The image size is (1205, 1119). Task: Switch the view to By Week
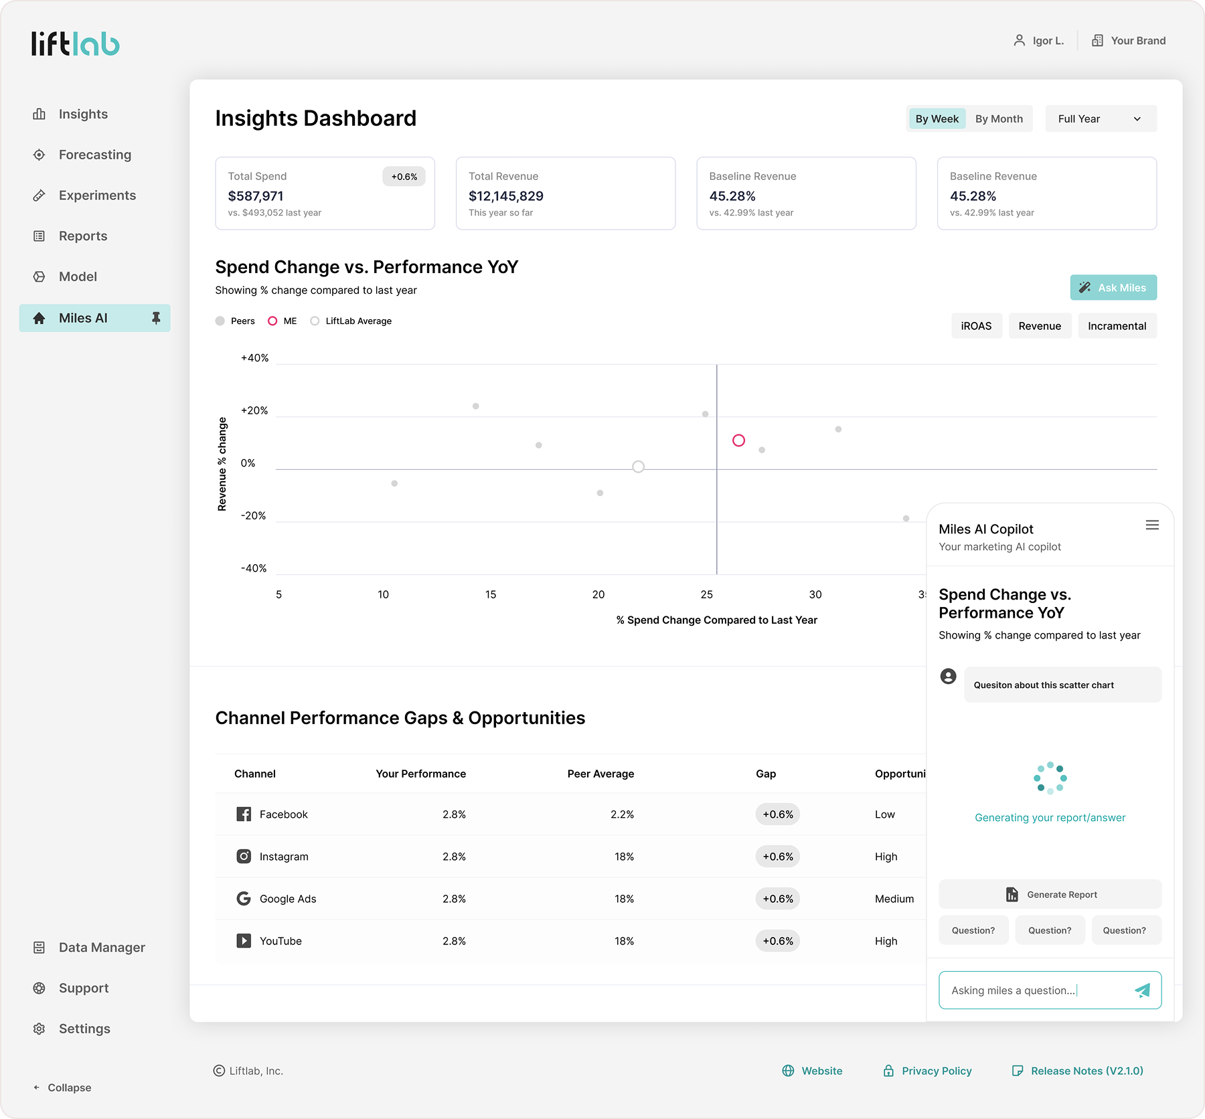click(937, 118)
